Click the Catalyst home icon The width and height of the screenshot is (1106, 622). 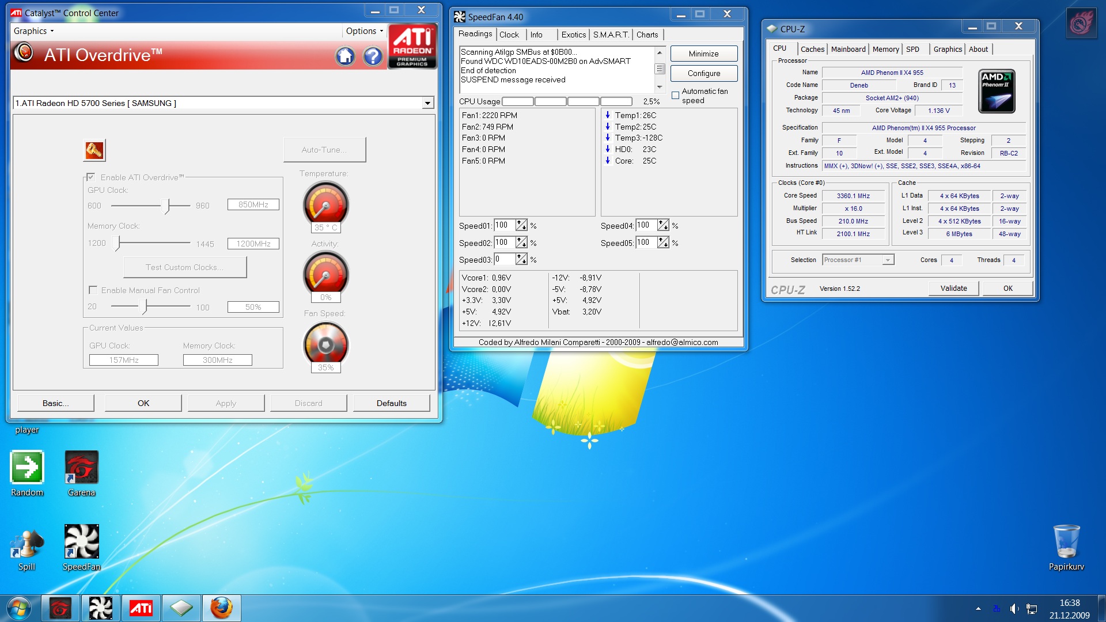click(345, 56)
